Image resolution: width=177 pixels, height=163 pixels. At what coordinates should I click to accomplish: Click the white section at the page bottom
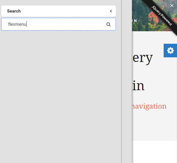(x=154, y=152)
